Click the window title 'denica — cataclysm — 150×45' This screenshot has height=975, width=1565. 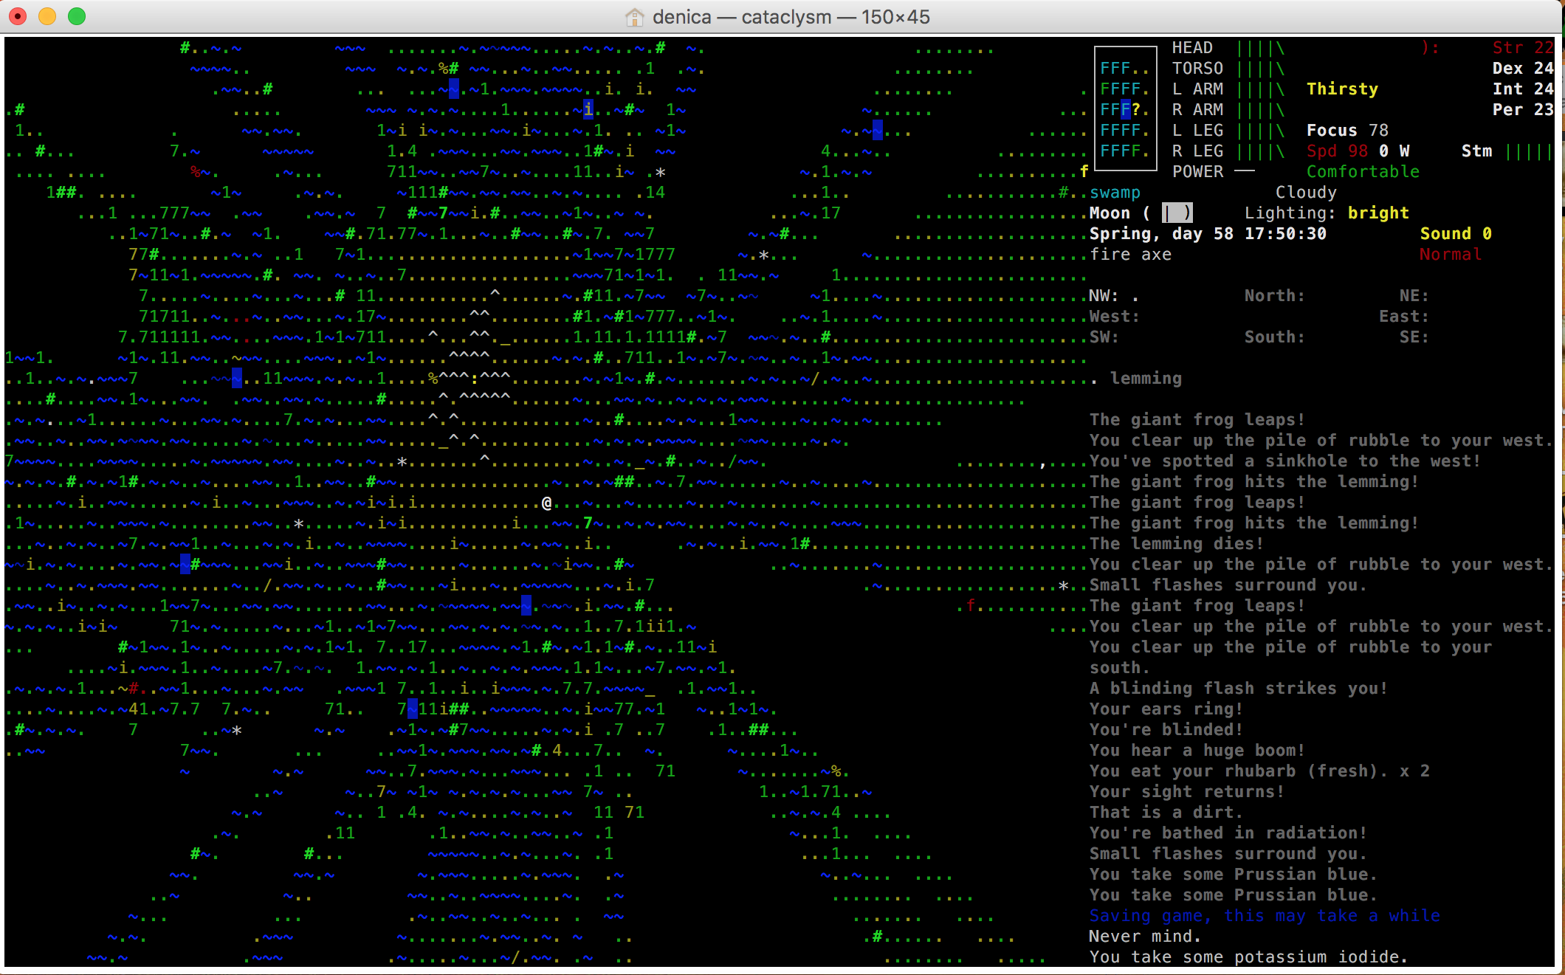pyautogui.click(x=791, y=17)
